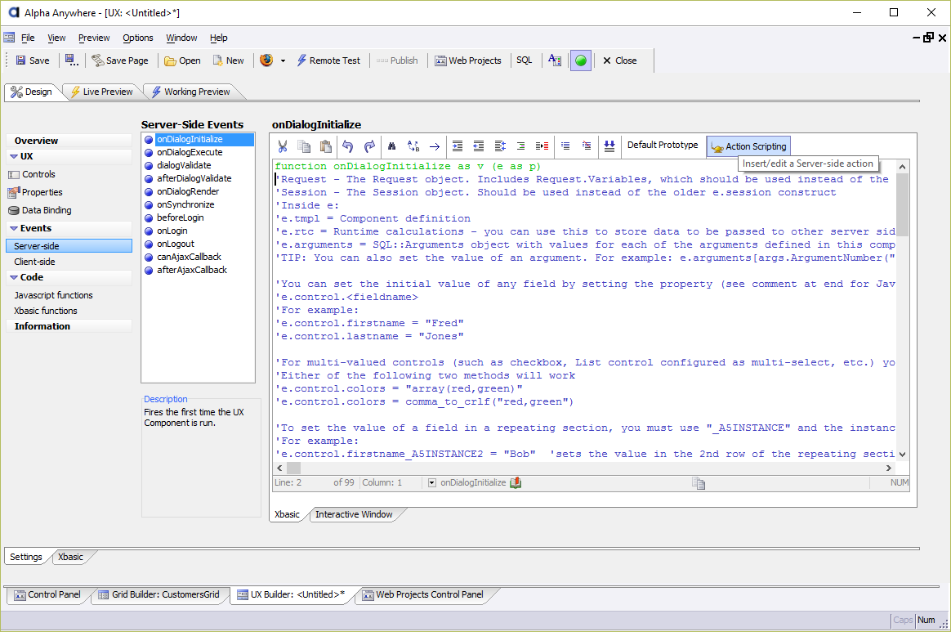Click the vertical scrollbar down arrow in editor
951x632 pixels.
[903, 454]
